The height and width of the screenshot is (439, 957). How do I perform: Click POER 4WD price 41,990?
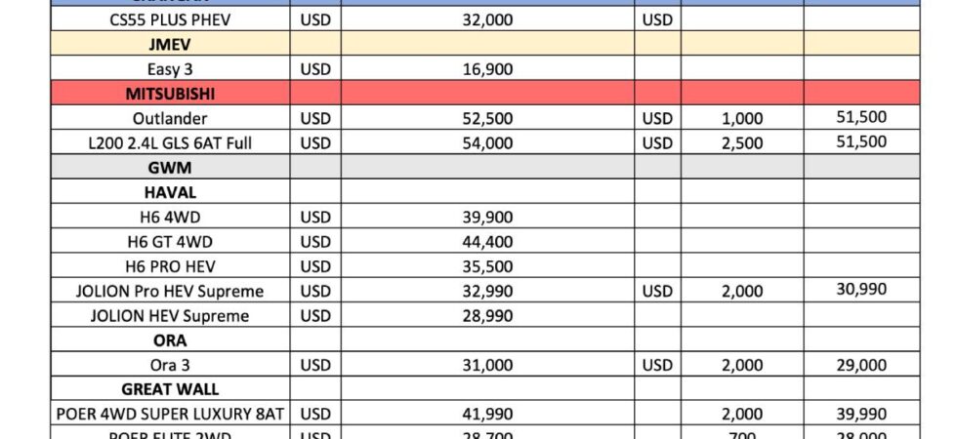487,414
